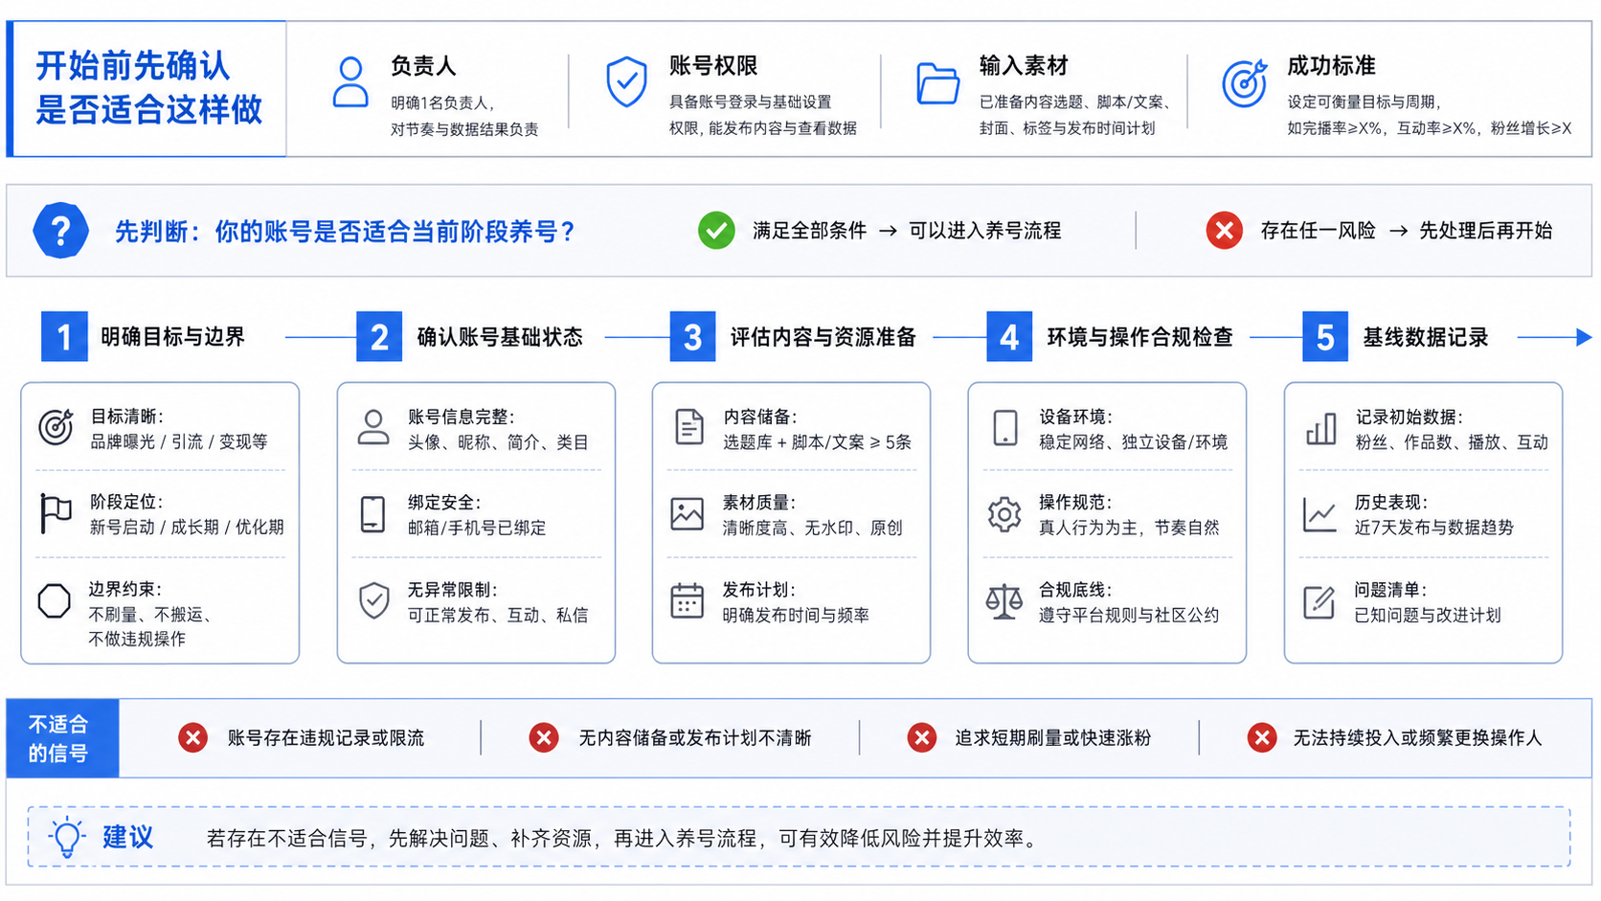Select the step heading 评估内容与资源准备

point(823,337)
